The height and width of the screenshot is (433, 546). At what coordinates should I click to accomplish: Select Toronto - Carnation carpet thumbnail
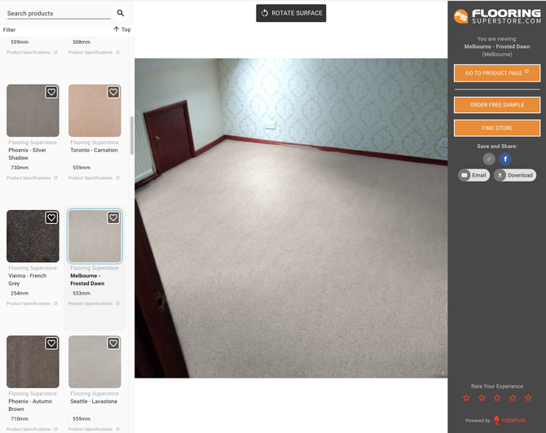(95, 111)
